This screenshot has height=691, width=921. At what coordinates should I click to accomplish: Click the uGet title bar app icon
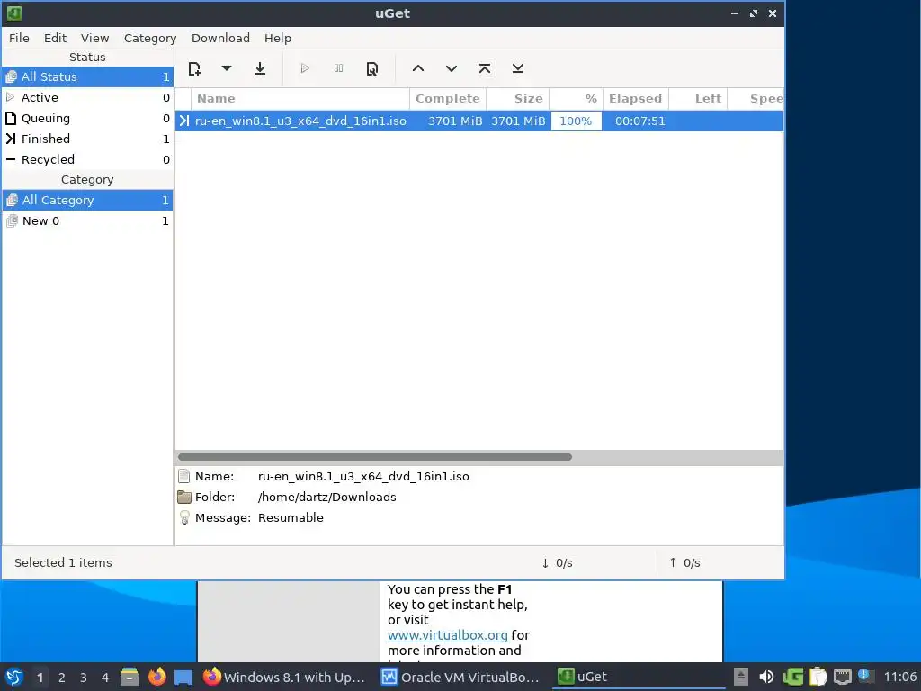14,13
